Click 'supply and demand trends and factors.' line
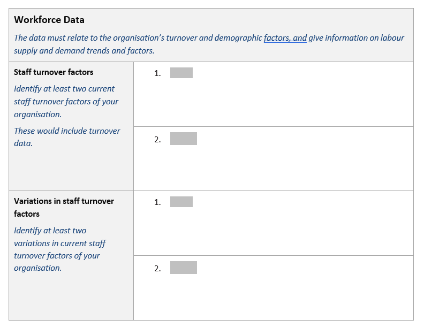Image resolution: width=424 pixels, height=335 pixels. (x=84, y=51)
